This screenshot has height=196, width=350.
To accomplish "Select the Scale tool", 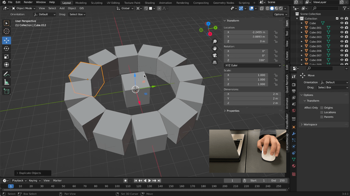I will pos(7,57).
